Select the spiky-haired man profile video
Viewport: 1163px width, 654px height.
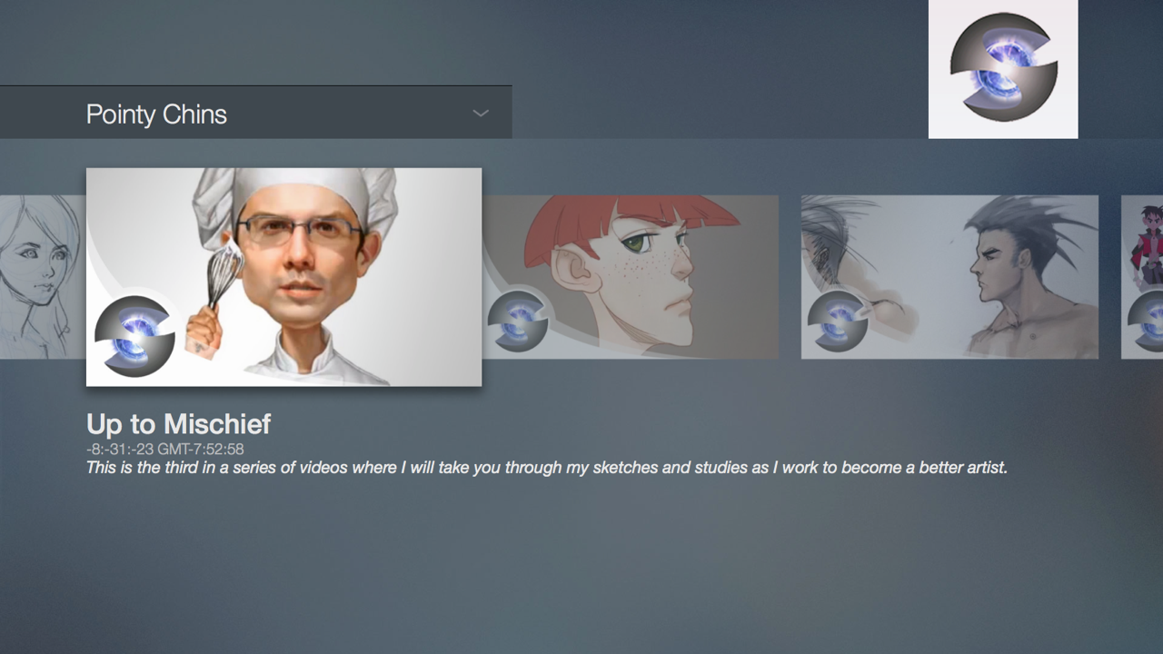click(949, 277)
